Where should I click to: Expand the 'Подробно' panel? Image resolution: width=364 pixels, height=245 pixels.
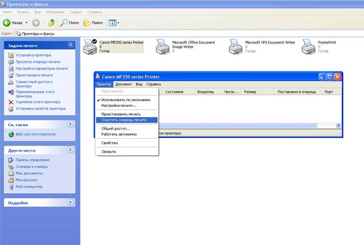(71, 202)
